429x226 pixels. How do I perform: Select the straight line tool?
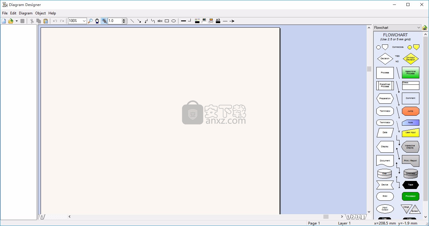[132, 21]
